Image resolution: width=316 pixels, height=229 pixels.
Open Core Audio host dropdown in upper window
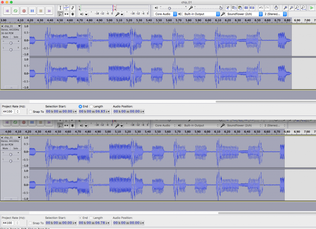pyautogui.click(x=165, y=14)
